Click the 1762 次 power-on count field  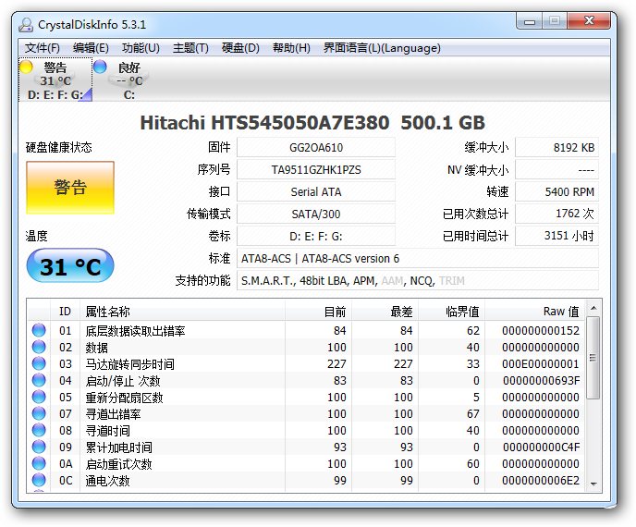(556, 214)
